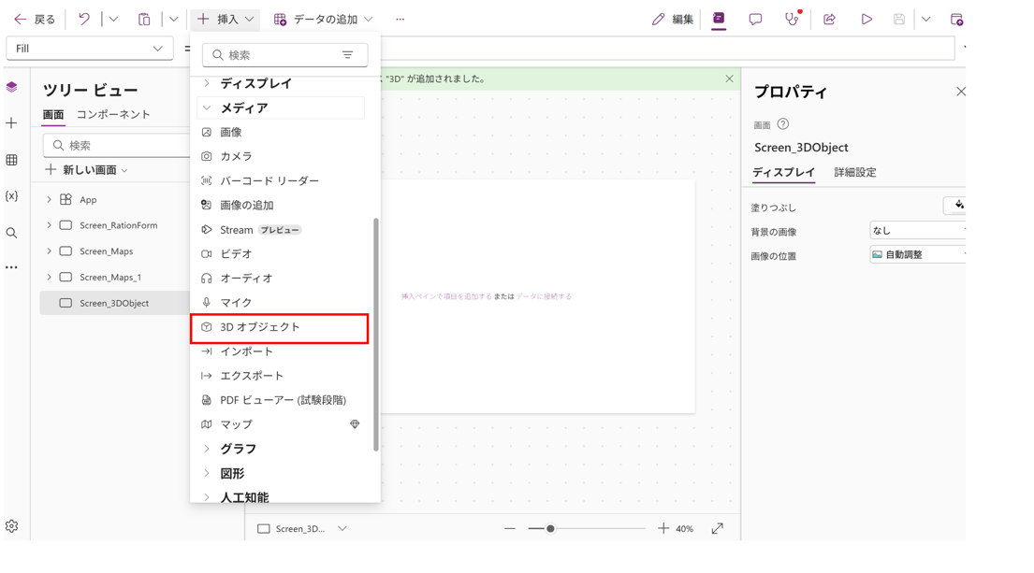Click the 新しい画面 button
This screenshot has height=573, width=1034.
pyautogui.click(x=86, y=170)
